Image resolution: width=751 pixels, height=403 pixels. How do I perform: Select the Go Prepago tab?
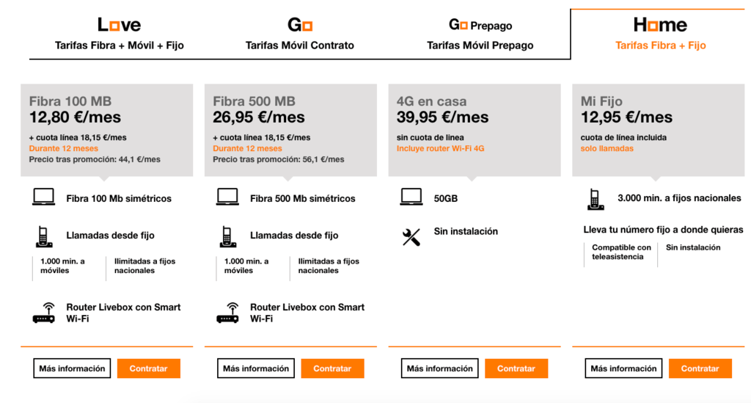coord(480,34)
